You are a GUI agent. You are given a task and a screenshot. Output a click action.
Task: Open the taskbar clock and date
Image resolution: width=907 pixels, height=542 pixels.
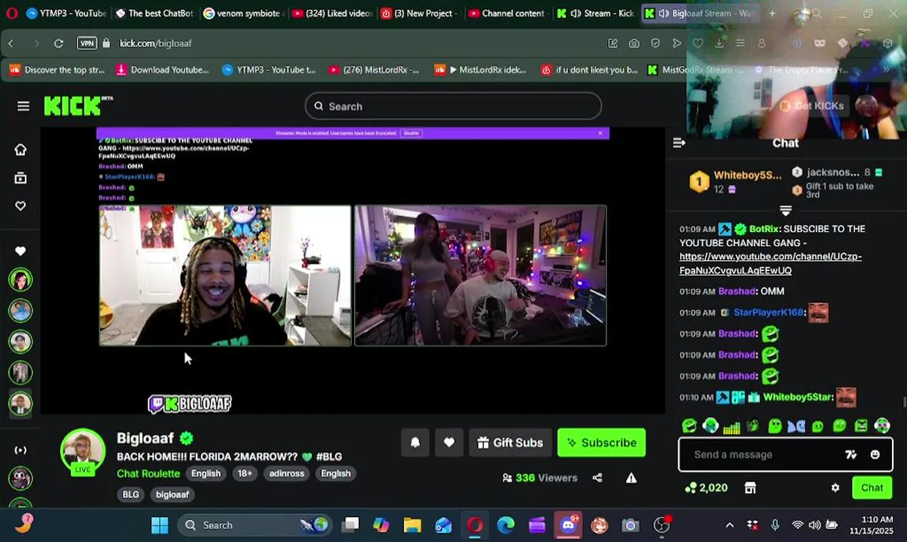click(871, 525)
